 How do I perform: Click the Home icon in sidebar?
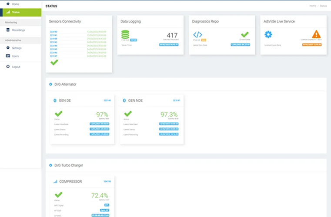(8, 4)
